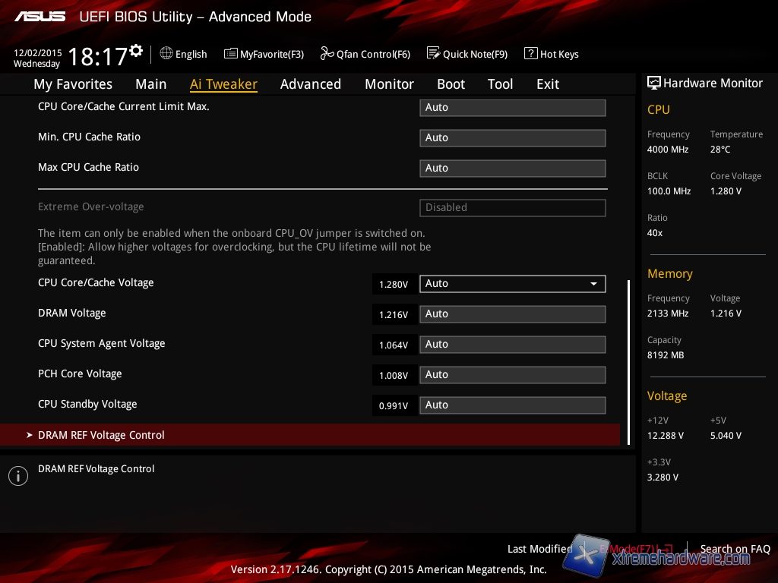Open the My Favorites tab
This screenshot has height=583, width=778.
click(x=73, y=84)
